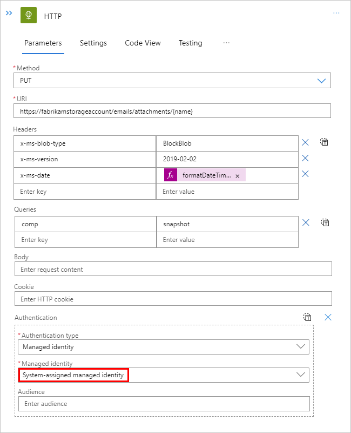
Task: Show more tabs via the tab ellipsis
Action: 226,43
